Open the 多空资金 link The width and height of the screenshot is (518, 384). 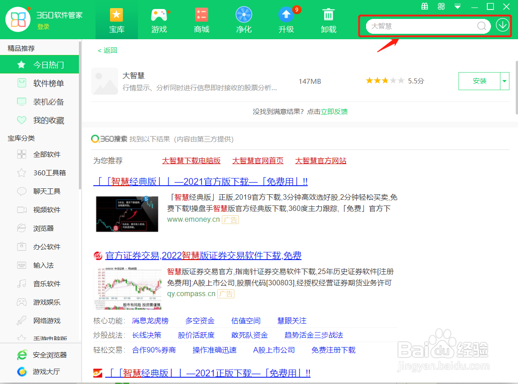pyautogui.click(x=200, y=320)
